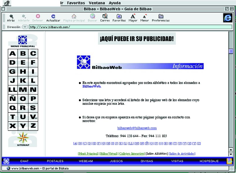Click the address bar URL field
The height and width of the screenshot is (173, 236).
130,27
